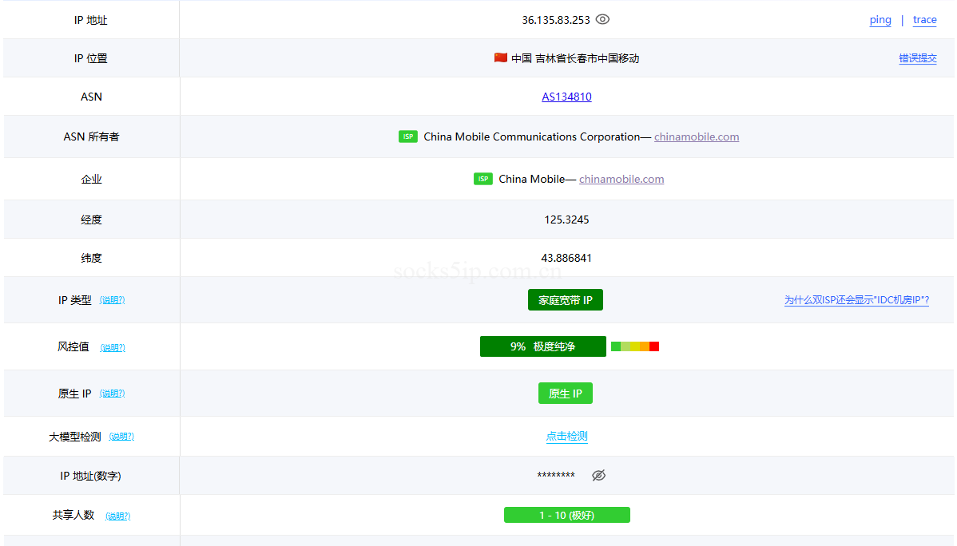957x546 pixels.
Task: Click the 9% 极度纯净 risk bar
Action: point(543,346)
